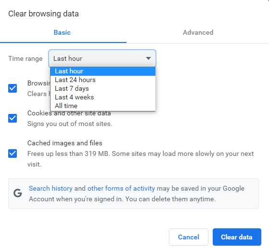Click the Google G logo icon
This screenshot has height=251, width=269.
tap(18, 193)
